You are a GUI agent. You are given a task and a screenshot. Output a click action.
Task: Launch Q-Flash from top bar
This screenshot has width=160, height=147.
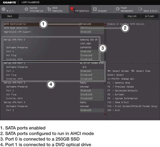tap(150, 16)
